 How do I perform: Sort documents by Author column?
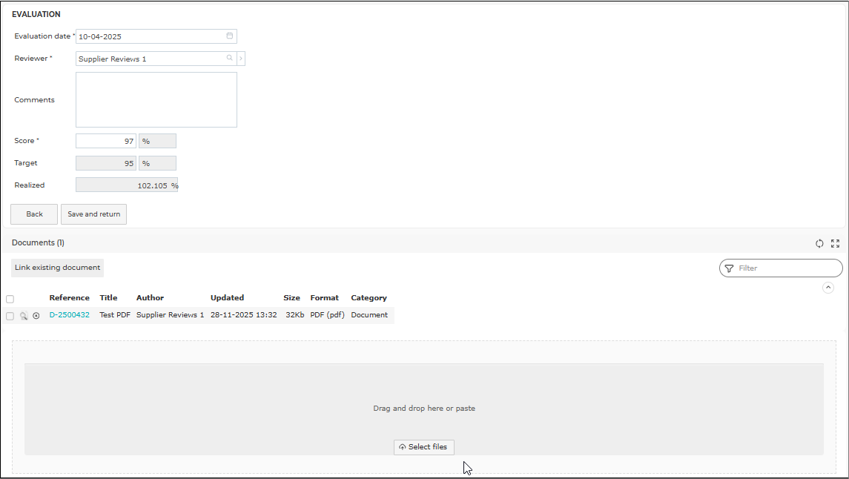click(x=150, y=297)
